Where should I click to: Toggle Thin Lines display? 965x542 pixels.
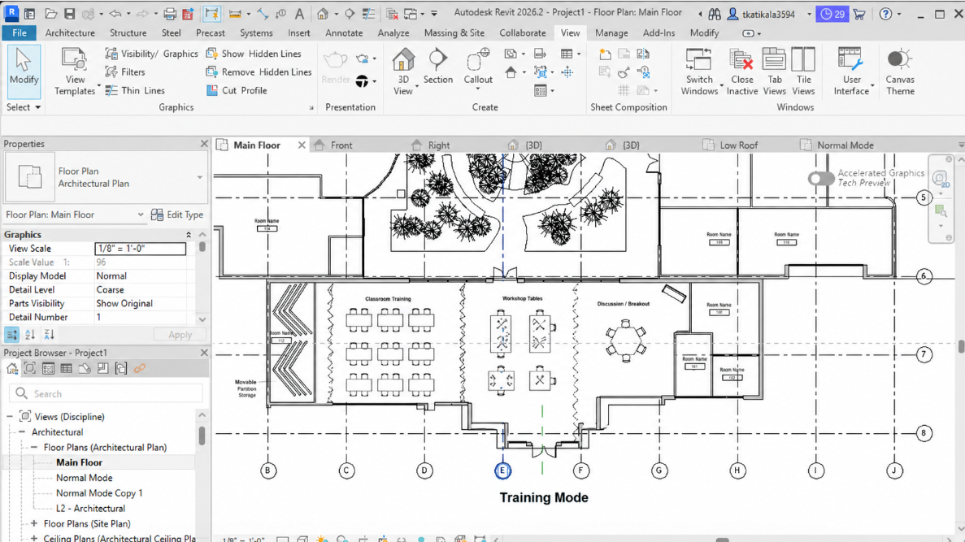click(x=135, y=90)
